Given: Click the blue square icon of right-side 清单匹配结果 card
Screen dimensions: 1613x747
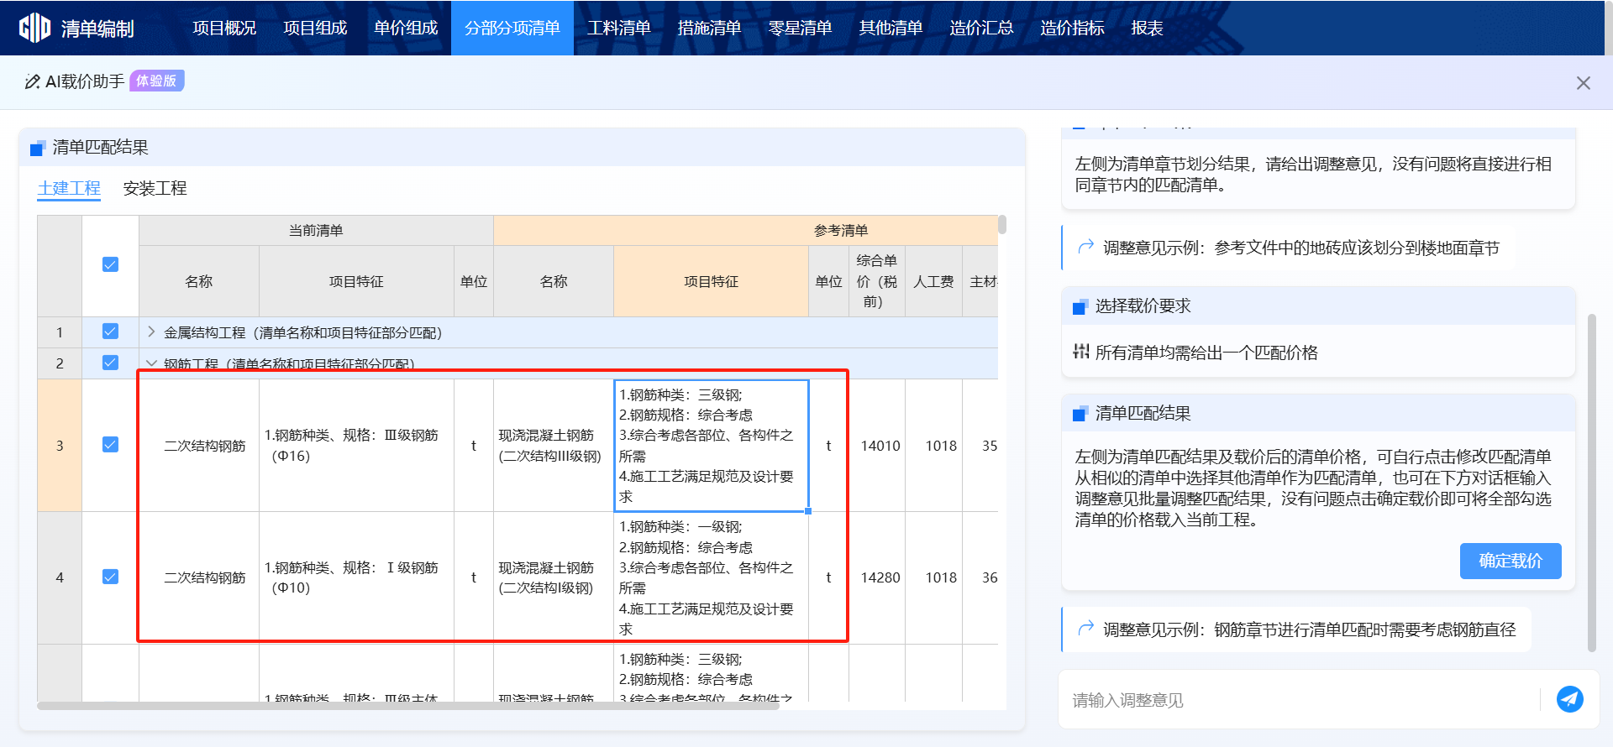Looking at the screenshot, I should (x=1080, y=415).
